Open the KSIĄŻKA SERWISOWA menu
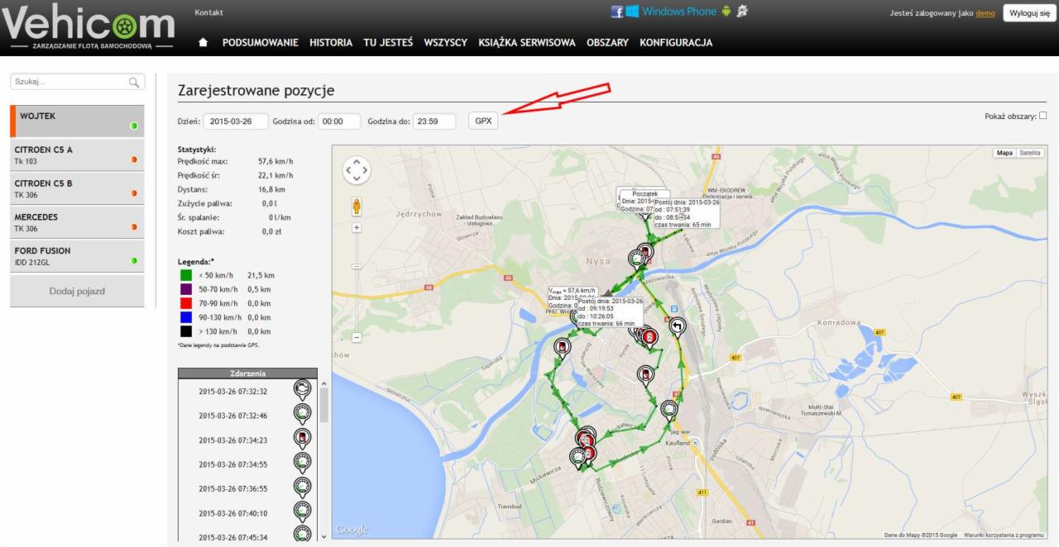This screenshot has height=547, width=1059. click(526, 43)
